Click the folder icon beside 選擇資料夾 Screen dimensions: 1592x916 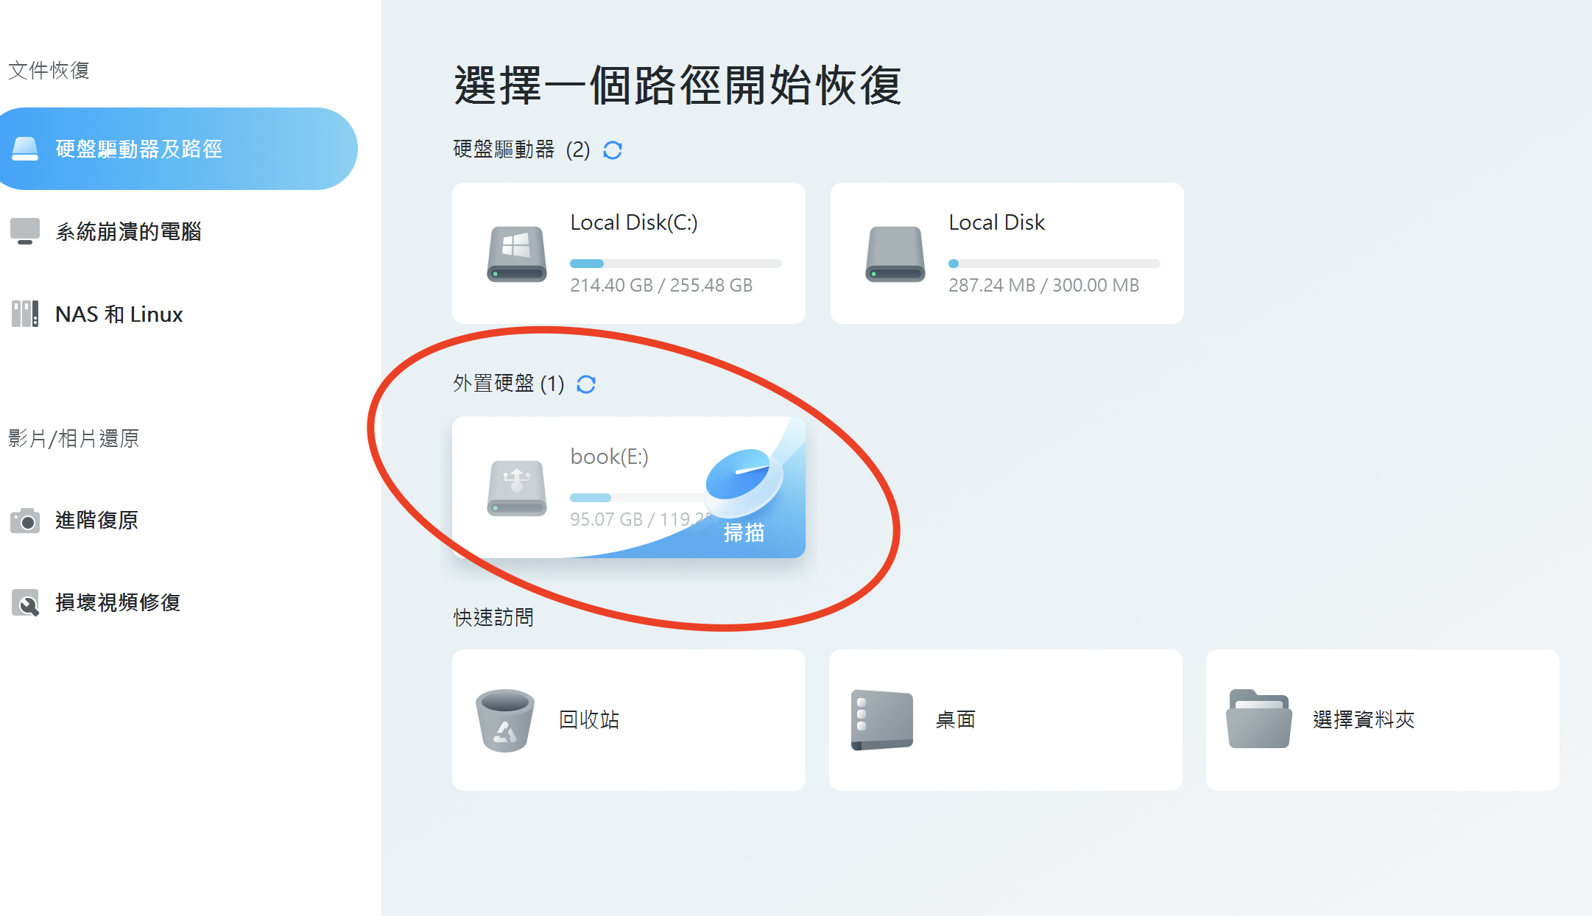point(1258,719)
